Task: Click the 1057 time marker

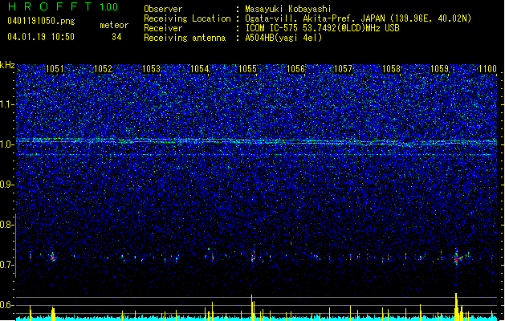Action: pyautogui.click(x=344, y=69)
